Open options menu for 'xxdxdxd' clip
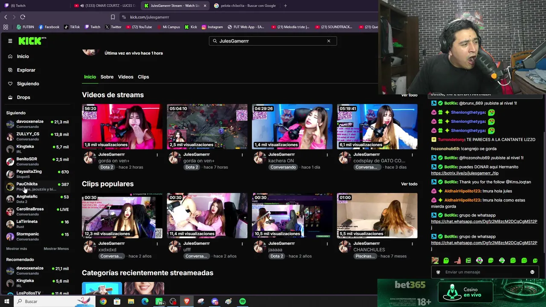 point(157,244)
